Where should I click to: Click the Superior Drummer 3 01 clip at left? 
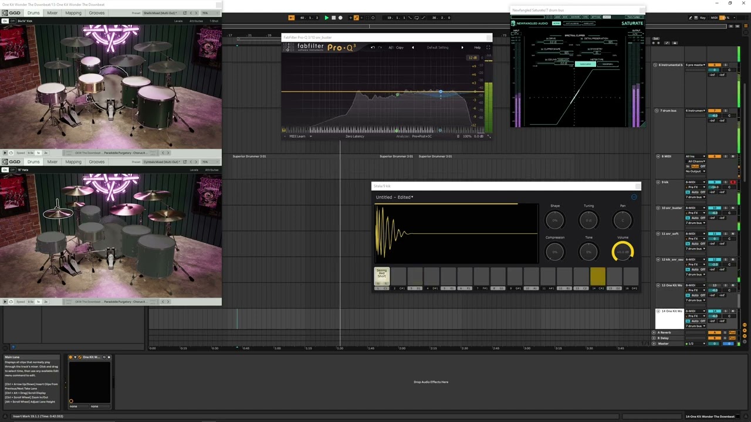(x=249, y=156)
